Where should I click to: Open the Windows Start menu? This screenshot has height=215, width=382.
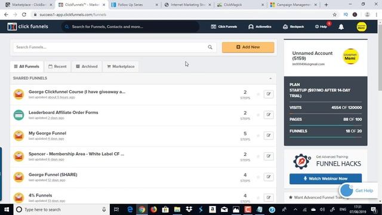point(7,210)
